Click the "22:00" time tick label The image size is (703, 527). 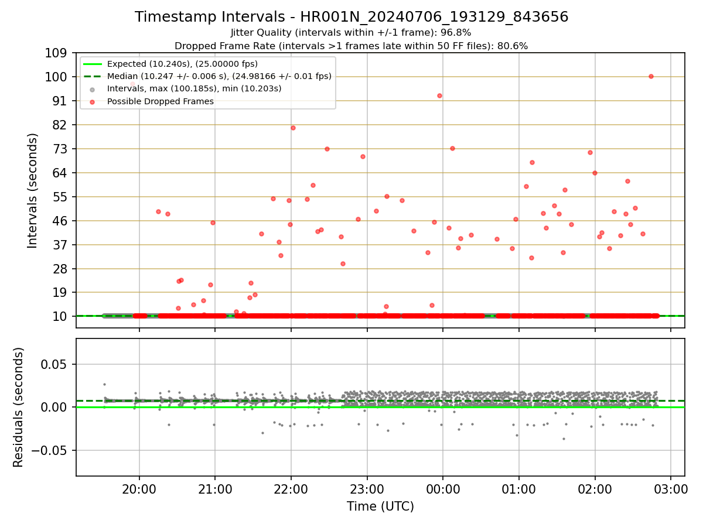pyautogui.click(x=291, y=490)
